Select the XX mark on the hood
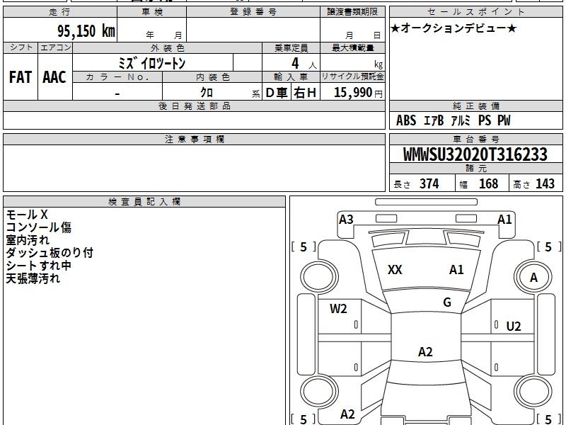Screen dimensions: 566x425 [395, 270]
